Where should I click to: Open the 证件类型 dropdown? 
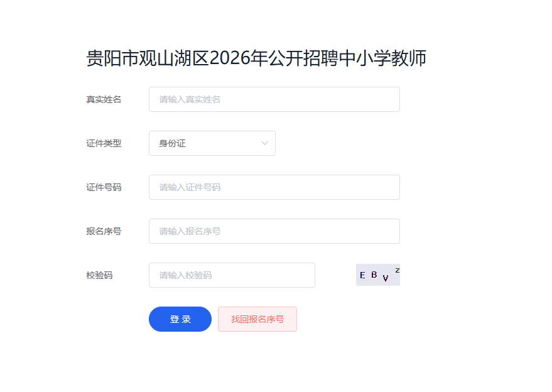[x=212, y=143]
